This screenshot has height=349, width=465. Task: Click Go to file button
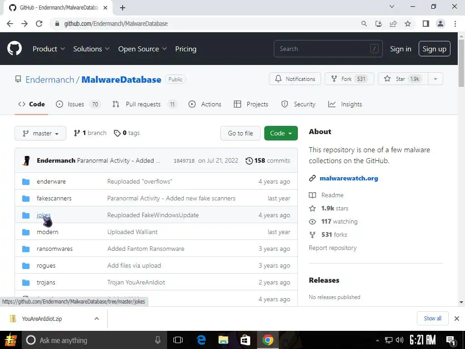[240, 133]
